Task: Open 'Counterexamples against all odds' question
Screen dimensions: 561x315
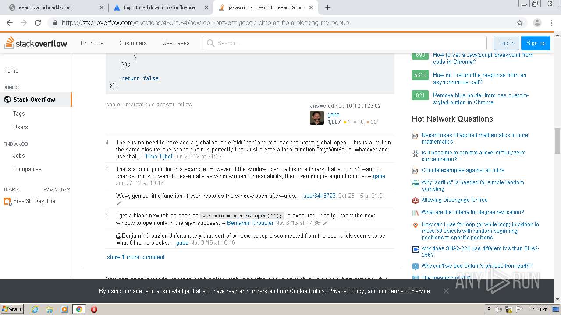Action: 463,170
